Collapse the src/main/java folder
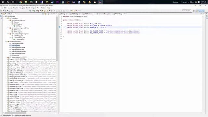Screen dimensions: 208x117 6,18
